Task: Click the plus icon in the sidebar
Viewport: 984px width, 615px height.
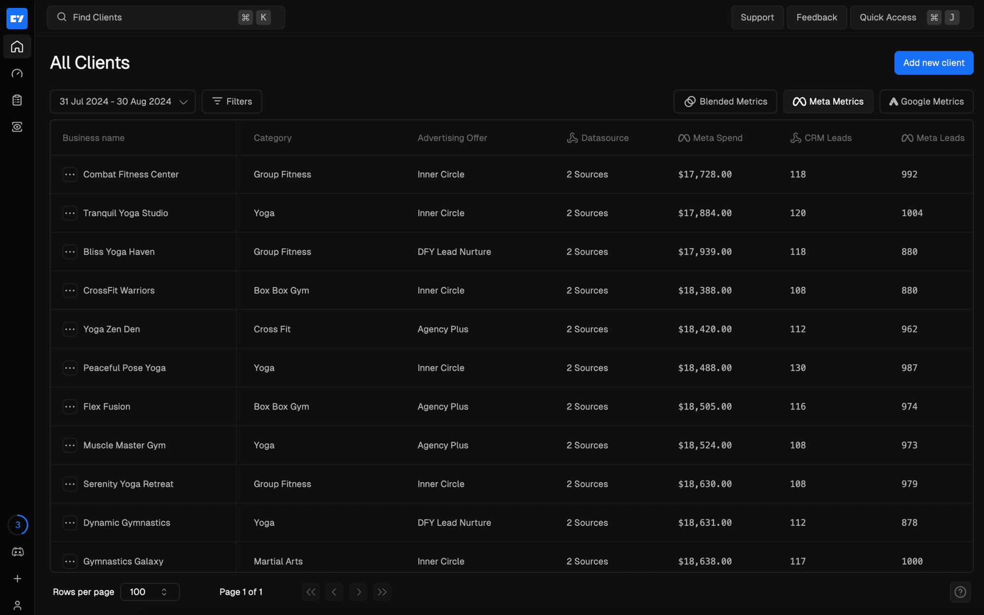Action: click(17, 578)
